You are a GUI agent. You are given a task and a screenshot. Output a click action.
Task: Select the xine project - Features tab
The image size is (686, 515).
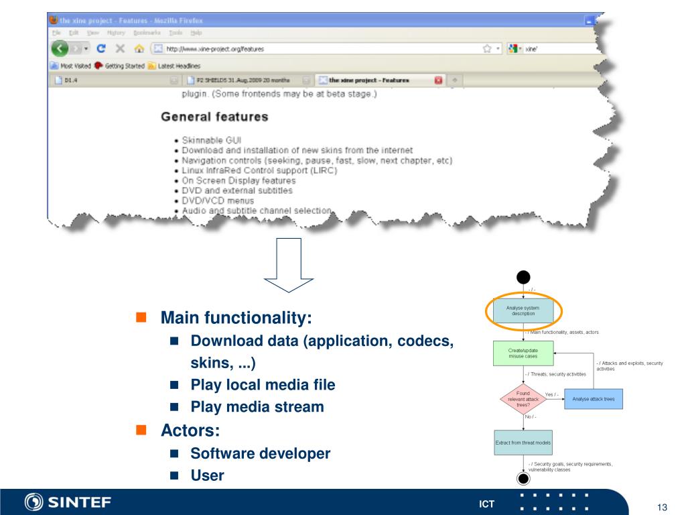click(380, 80)
